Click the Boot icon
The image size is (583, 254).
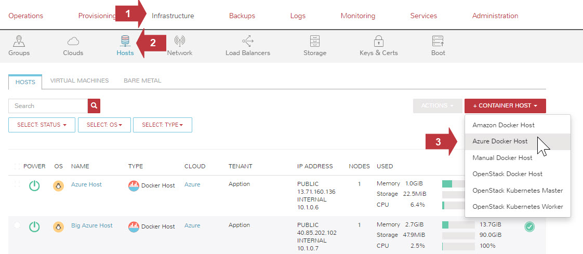tap(438, 41)
